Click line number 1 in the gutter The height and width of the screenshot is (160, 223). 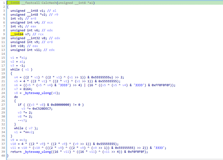[4, 3]
